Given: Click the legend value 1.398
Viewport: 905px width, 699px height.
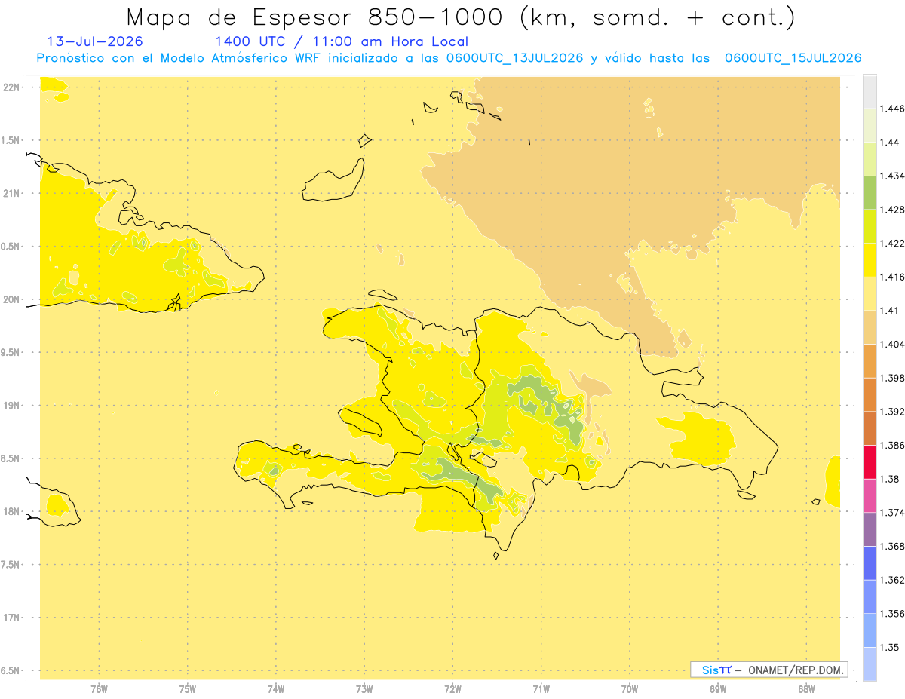Looking at the screenshot, I should (893, 378).
